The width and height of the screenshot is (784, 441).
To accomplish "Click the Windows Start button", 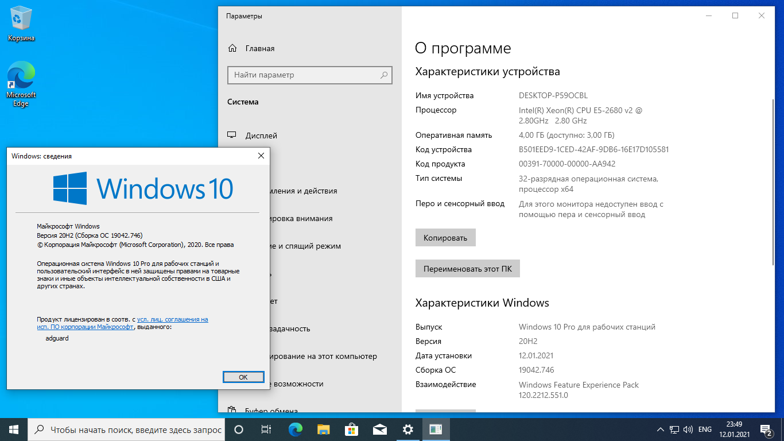I will point(13,430).
